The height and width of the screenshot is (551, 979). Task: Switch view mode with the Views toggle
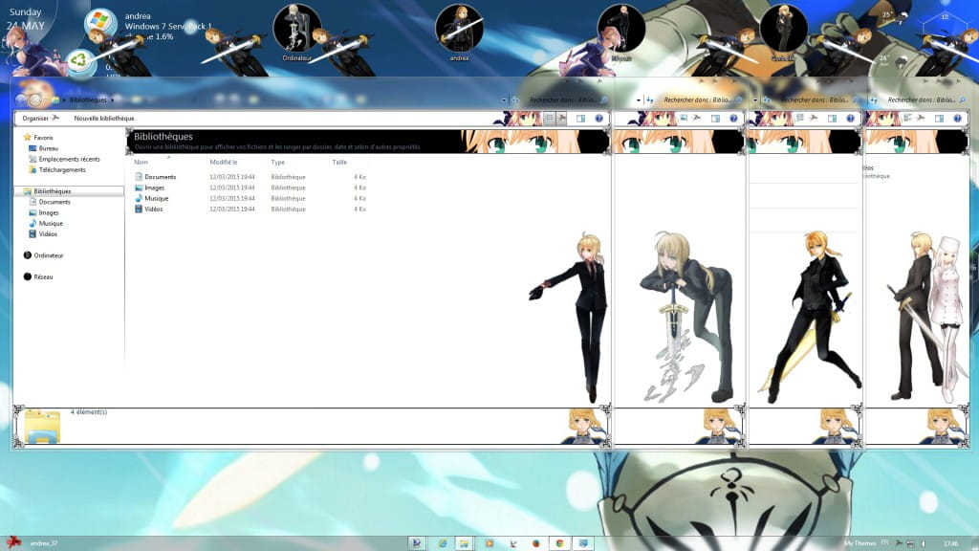(x=549, y=117)
